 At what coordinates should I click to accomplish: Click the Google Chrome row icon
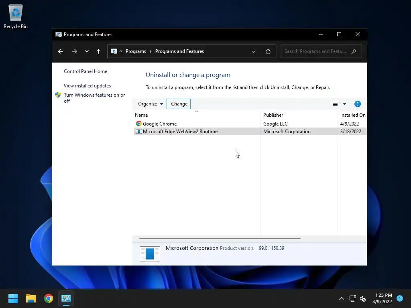pos(138,124)
